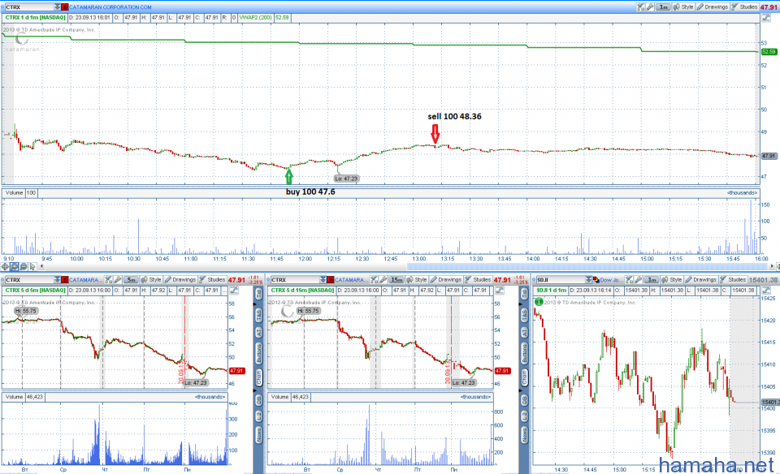The width and height of the screenshot is (780, 474).
Task: Click the red alert icon on 5m CTRX chart
Action: click(x=65, y=280)
